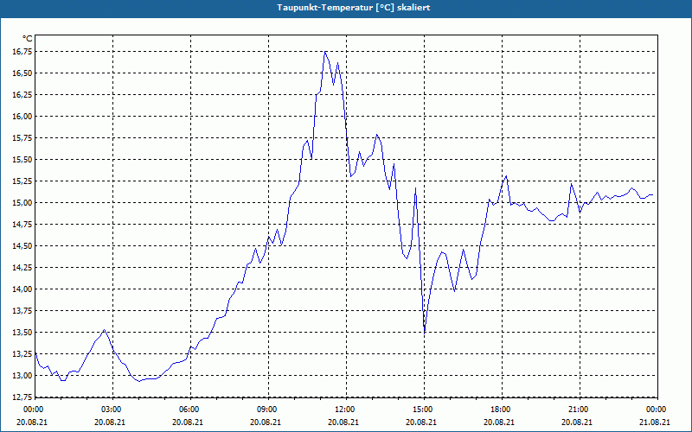
Task: Click the y-axis value '13,75'
Action: [x=22, y=311]
